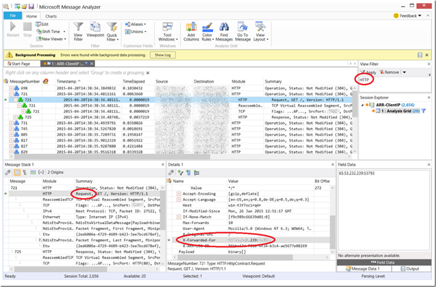Image resolution: width=436 pixels, height=287 pixels.
Task: Expand the If-None-Match field
Action: click(x=179, y=217)
